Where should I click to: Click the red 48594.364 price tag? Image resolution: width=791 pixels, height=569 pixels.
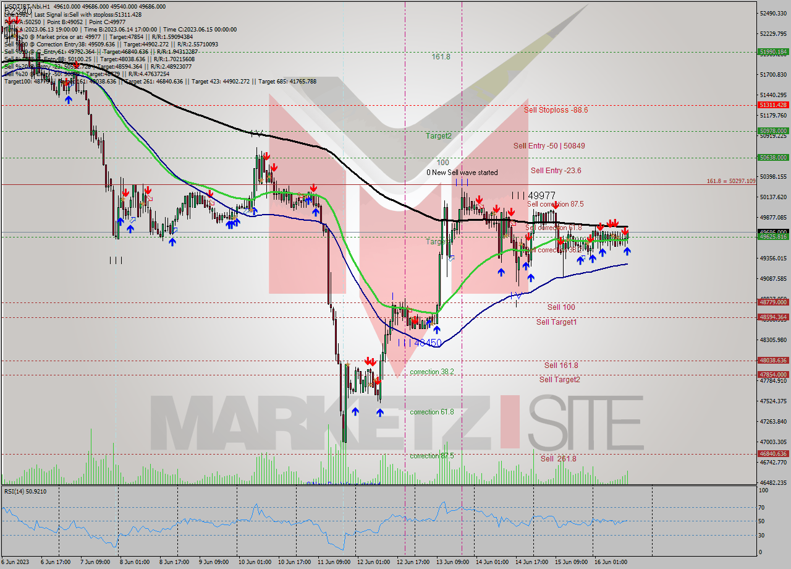773,317
